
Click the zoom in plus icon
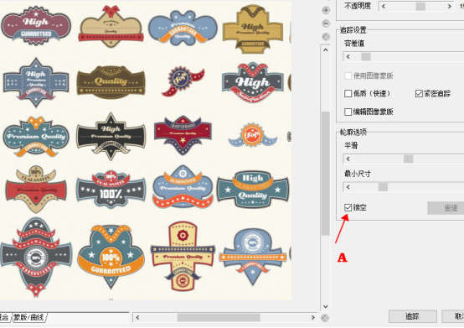click(x=326, y=10)
